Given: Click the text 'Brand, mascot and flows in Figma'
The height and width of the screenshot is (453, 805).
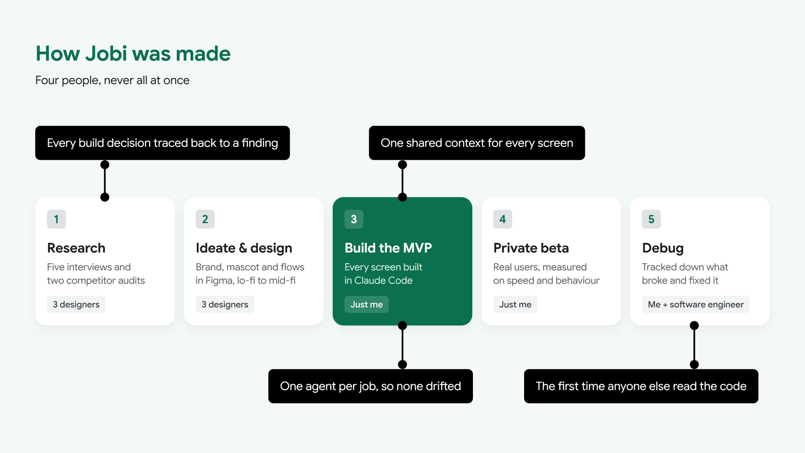Looking at the screenshot, I should click(250, 274).
